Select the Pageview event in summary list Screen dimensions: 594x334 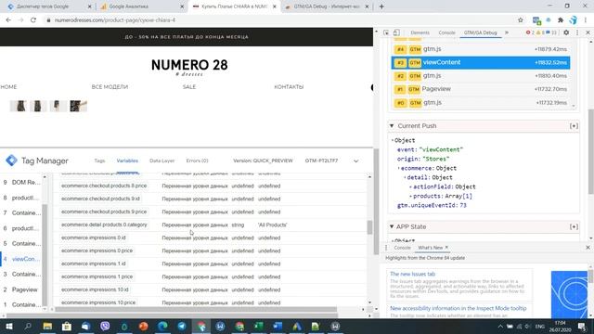[x=22, y=289]
